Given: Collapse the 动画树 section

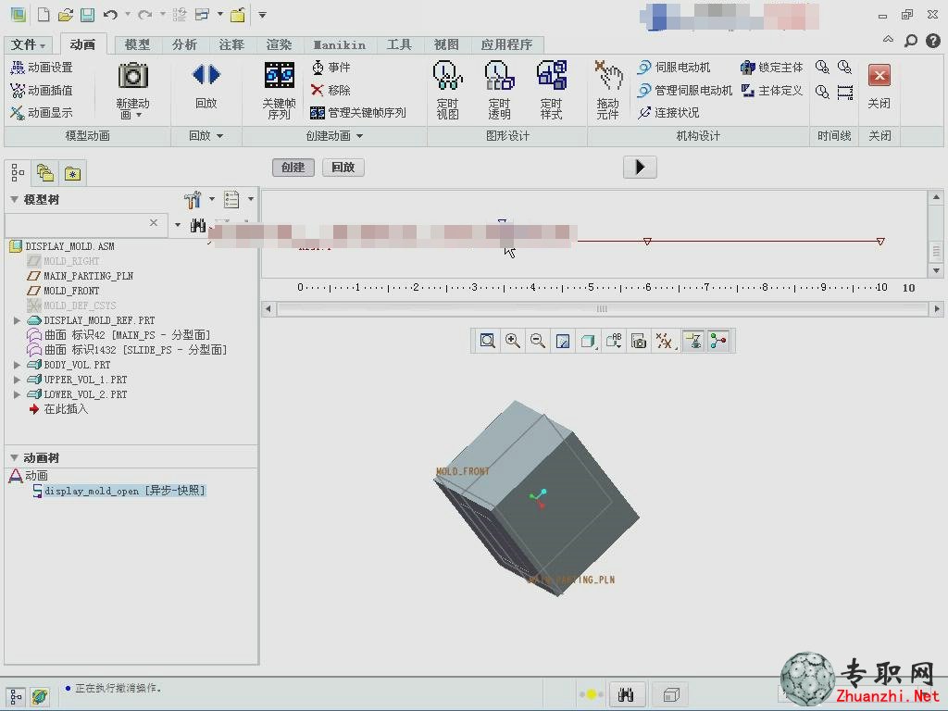Looking at the screenshot, I should tap(14, 457).
